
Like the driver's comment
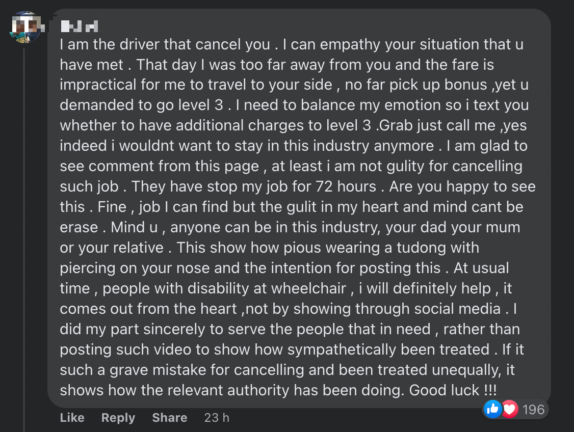coord(72,418)
